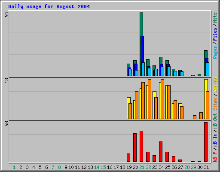Select day '5' on the x-axis
Viewport: 220px width, 172px height.
(x=40, y=167)
